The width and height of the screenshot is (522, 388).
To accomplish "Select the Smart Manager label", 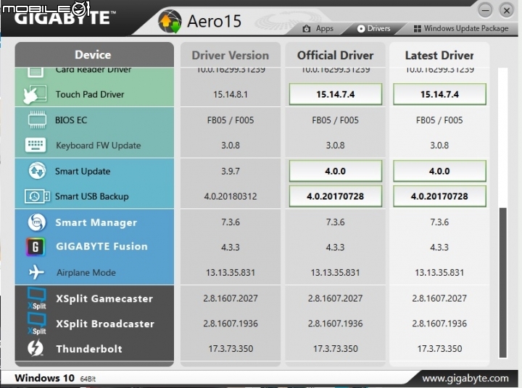I will point(96,222).
